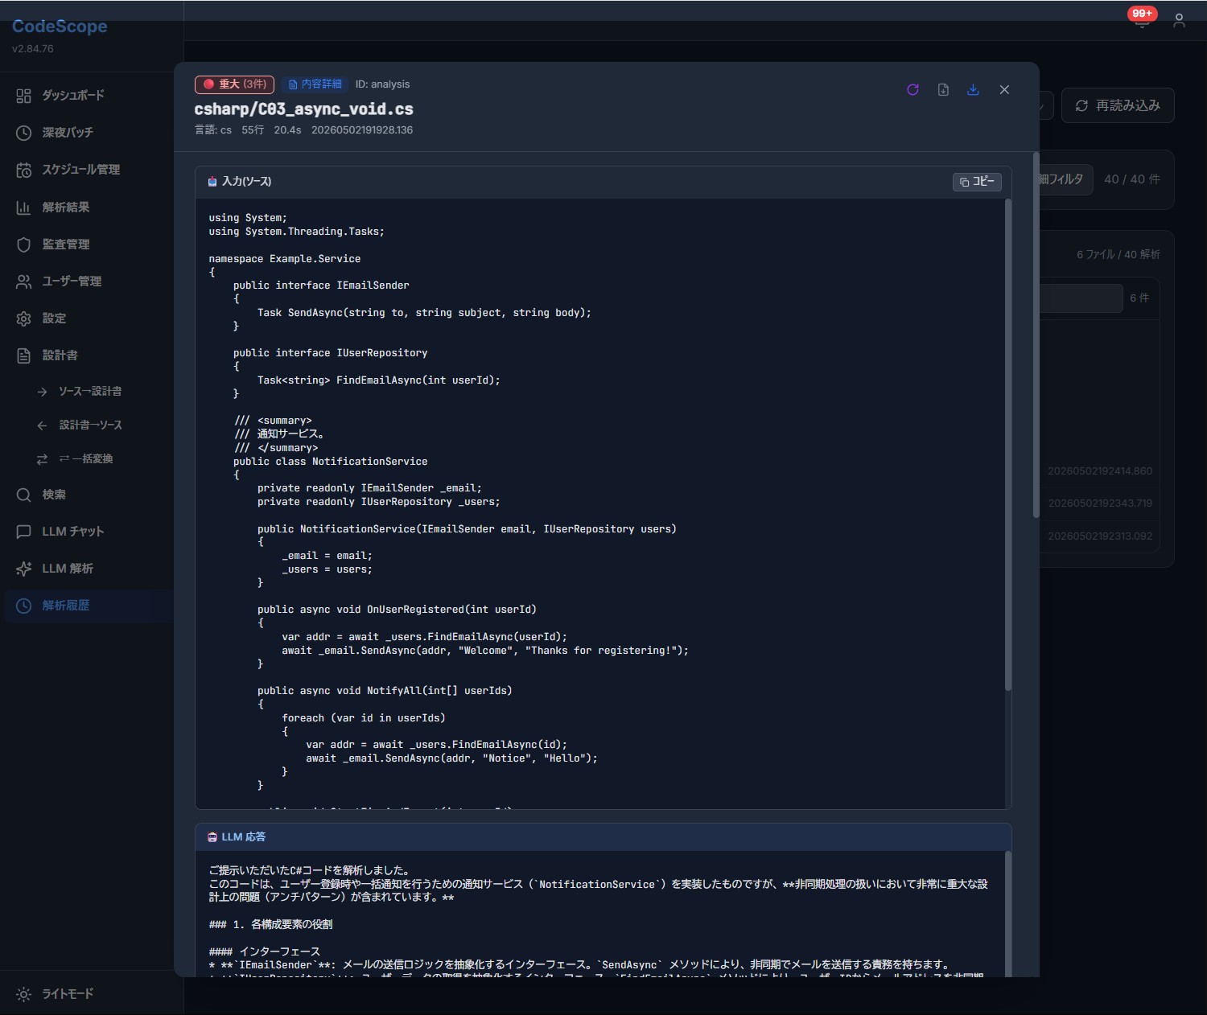Click the left arrow icon before 設計書→ソース

pos(42,425)
